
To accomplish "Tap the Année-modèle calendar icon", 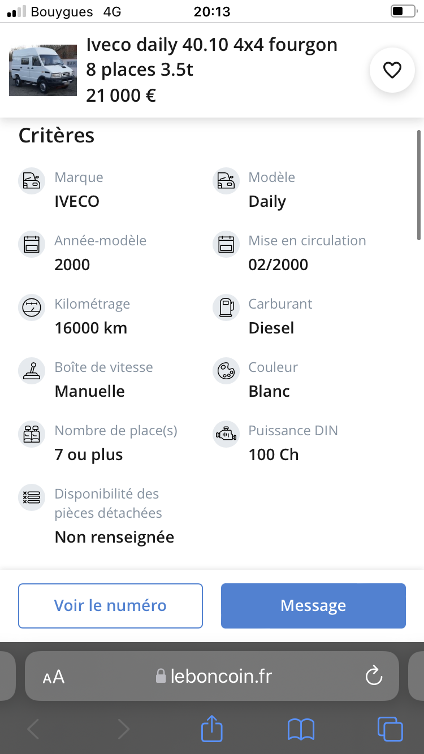I will click(x=32, y=244).
